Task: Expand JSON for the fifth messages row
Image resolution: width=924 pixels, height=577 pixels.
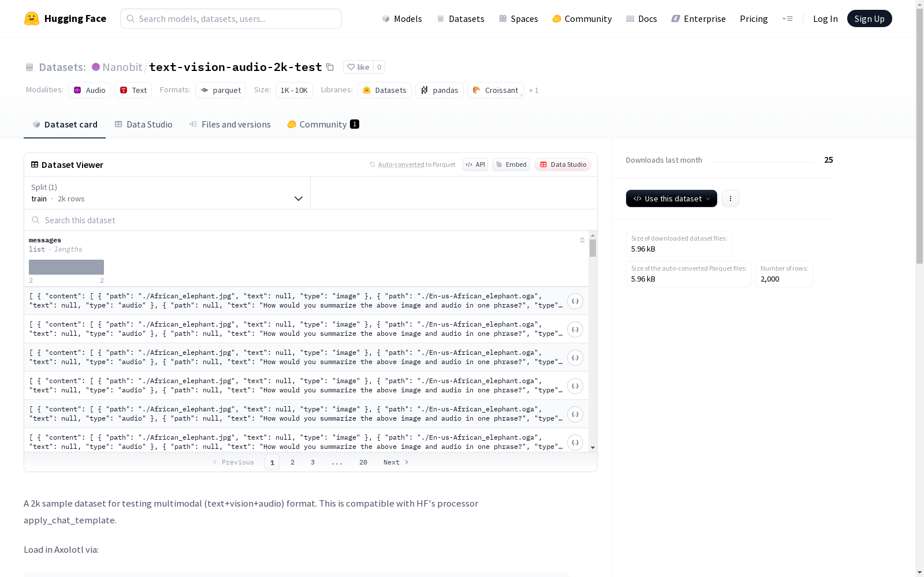Action: point(575,414)
